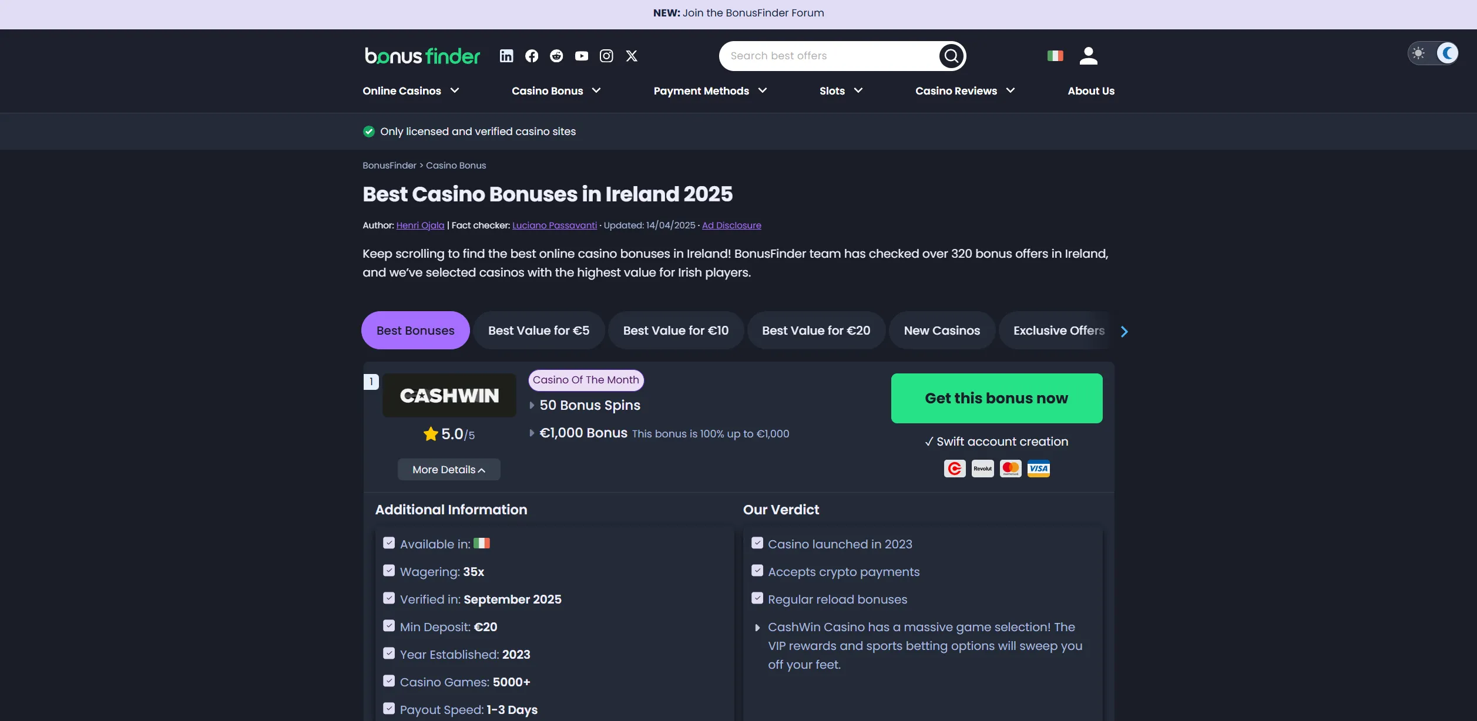Image resolution: width=1477 pixels, height=721 pixels.
Task: Click Get this bonus now button
Action: tap(996, 398)
